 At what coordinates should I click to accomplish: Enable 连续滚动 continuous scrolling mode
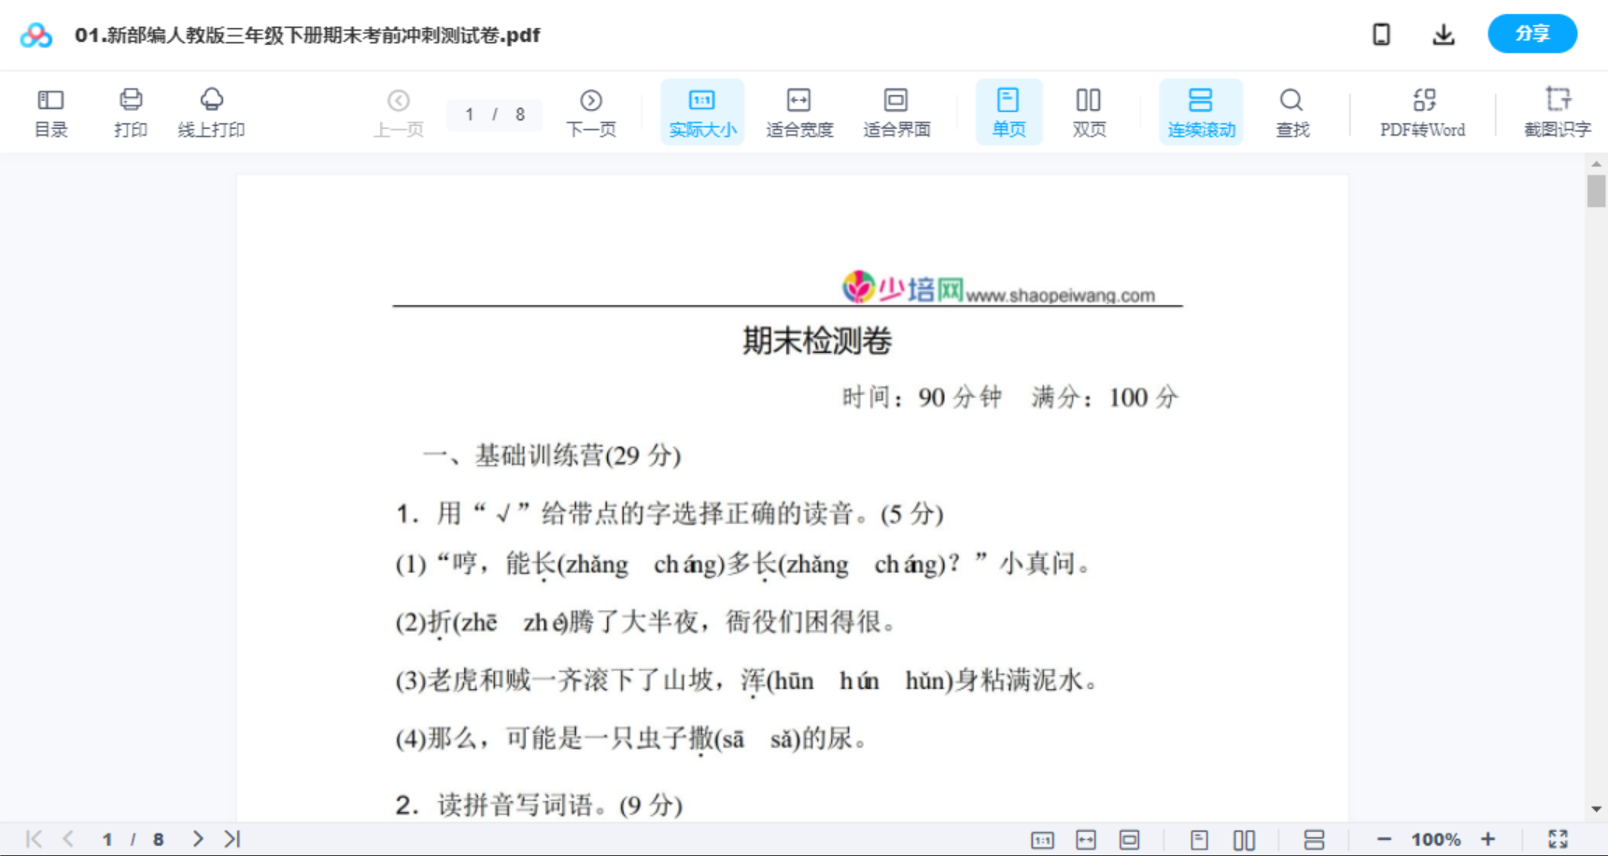tap(1201, 111)
